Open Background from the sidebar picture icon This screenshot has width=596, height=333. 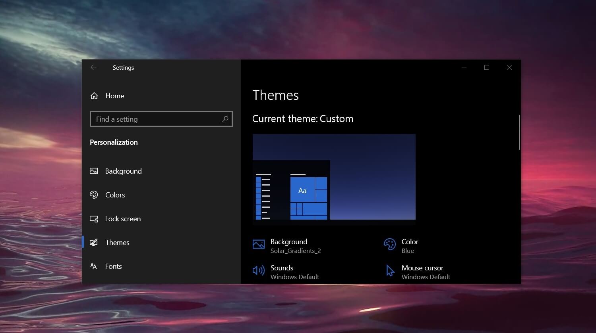[x=94, y=171]
